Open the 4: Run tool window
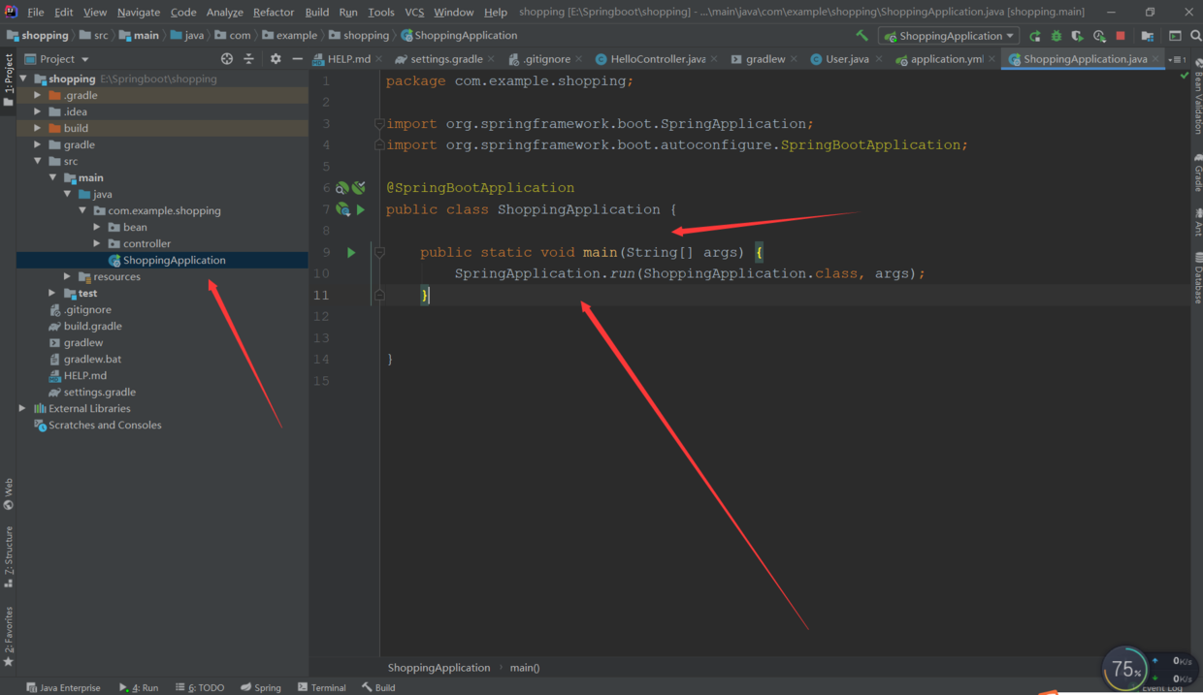1203x695 pixels. (139, 687)
